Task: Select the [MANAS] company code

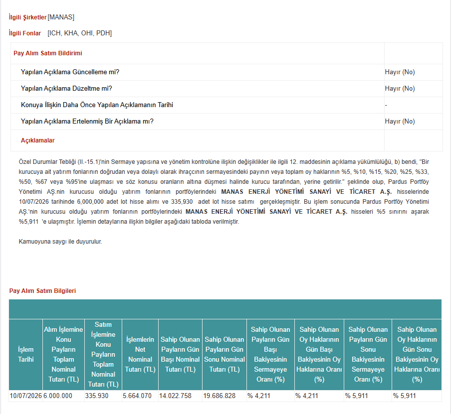Action: (x=61, y=17)
